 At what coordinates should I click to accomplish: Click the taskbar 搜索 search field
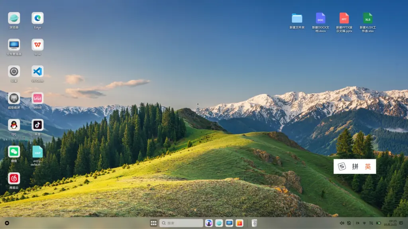(x=181, y=223)
